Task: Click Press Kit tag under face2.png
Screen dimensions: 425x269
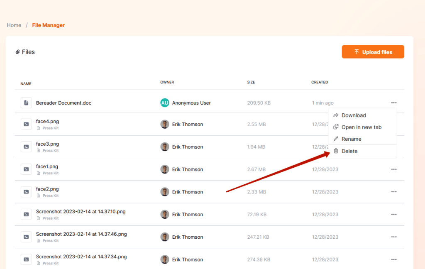Action: 48,196
